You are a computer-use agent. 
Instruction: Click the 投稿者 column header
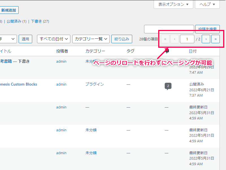(62, 51)
